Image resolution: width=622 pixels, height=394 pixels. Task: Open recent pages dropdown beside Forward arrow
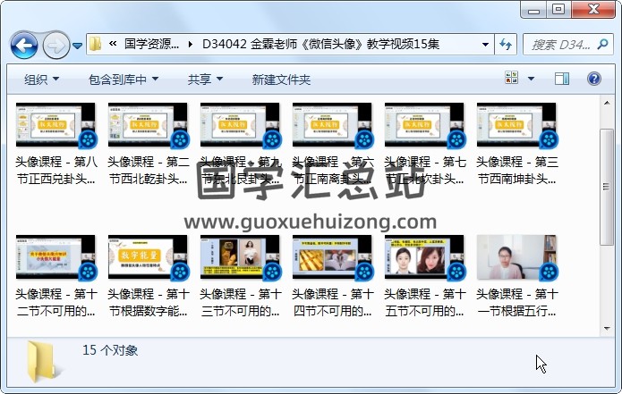point(78,46)
